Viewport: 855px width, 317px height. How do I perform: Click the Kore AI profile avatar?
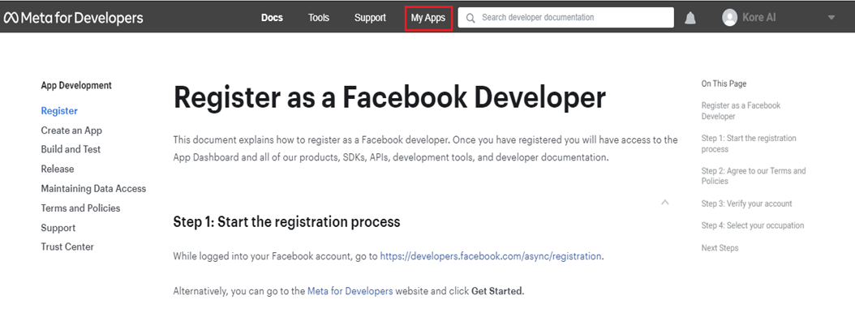[x=729, y=17]
